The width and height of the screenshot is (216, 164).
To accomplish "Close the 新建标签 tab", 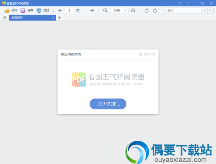I will (53, 18).
